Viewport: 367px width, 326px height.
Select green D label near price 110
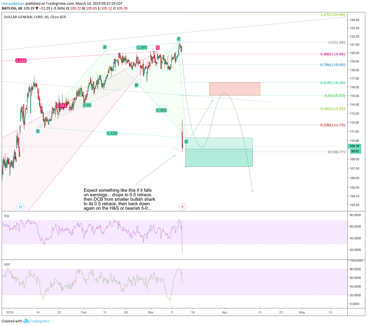click(x=186, y=142)
